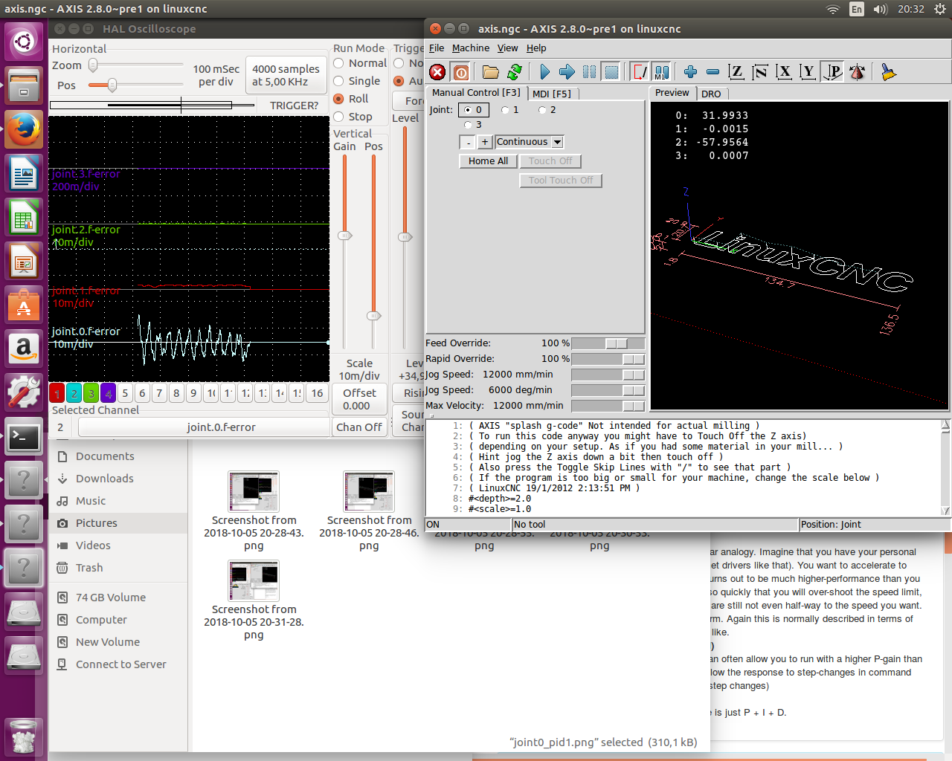Clear live plot with the brush icon

888,72
